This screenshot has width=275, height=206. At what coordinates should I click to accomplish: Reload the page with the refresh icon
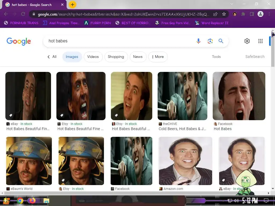(x=23, y=14)
